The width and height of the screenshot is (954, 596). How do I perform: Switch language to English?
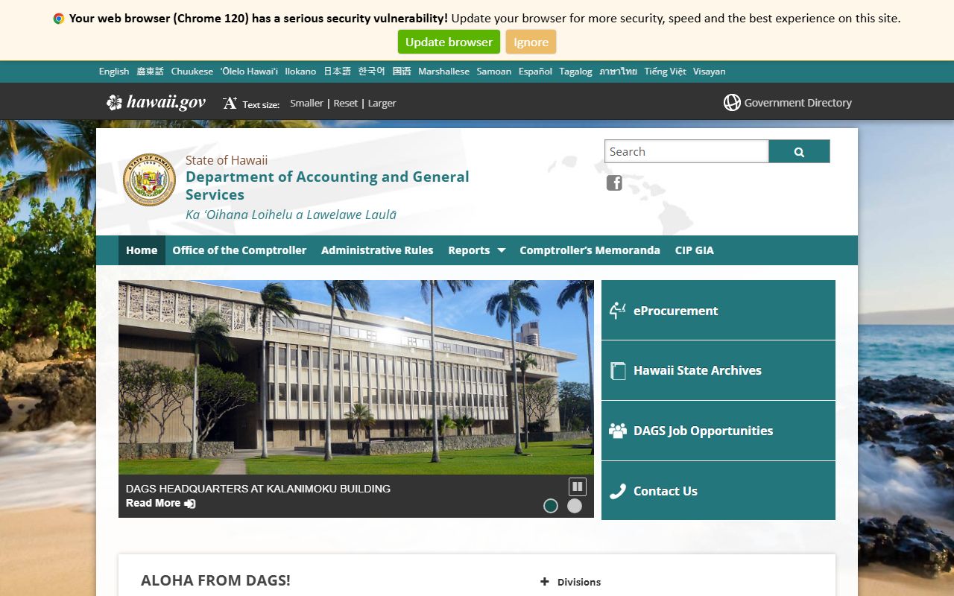[114, 72]
